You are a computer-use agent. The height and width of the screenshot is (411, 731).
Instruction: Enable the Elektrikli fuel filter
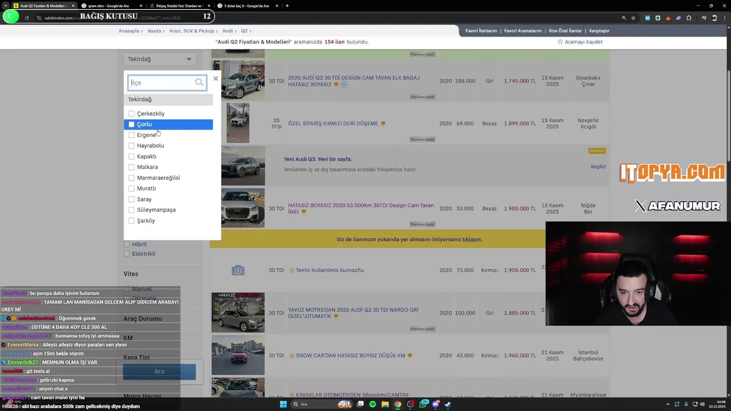(x=127, y=254)
